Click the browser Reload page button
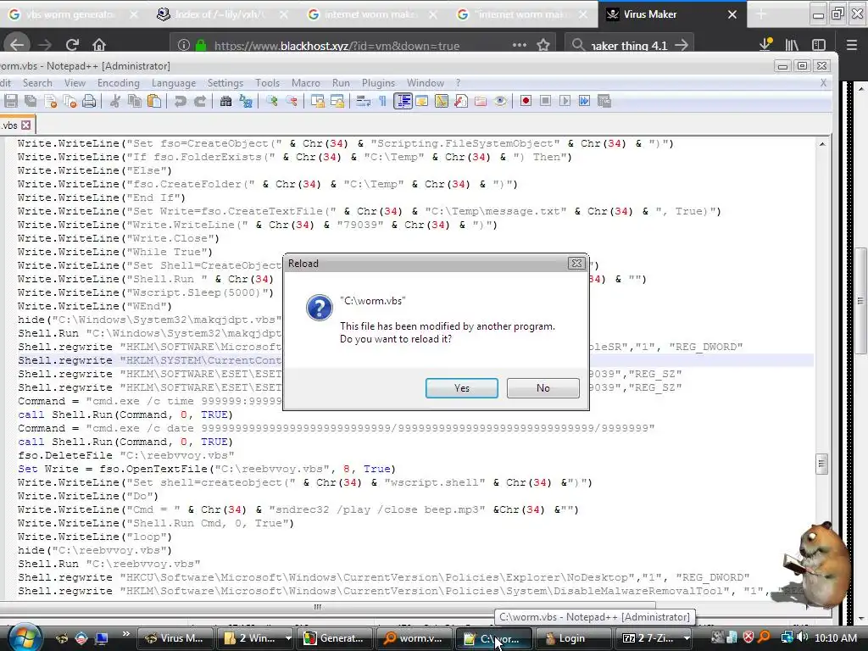Image resolution: width=868 pixels, height=651 pixels. pos(72,45)
